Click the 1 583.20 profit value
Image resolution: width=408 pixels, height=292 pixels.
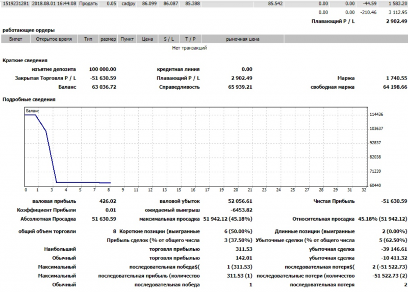point(398,4)
